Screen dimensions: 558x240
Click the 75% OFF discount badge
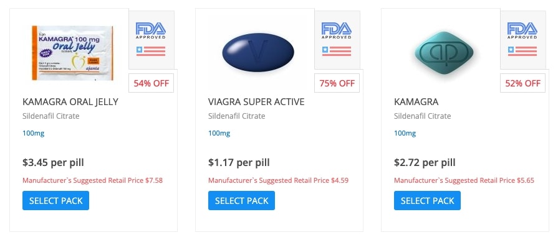(x=337, y=83)
